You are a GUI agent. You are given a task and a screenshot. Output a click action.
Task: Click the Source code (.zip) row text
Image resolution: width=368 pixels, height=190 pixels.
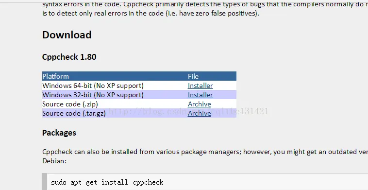pos(70,104)
